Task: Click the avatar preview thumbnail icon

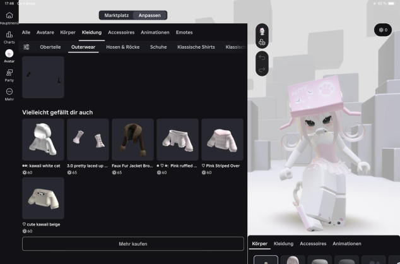Action: coord(262,30)
